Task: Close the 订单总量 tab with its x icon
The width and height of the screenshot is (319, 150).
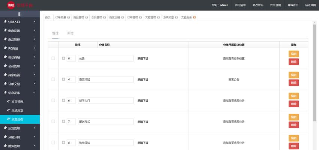Action: coord(69,17)
